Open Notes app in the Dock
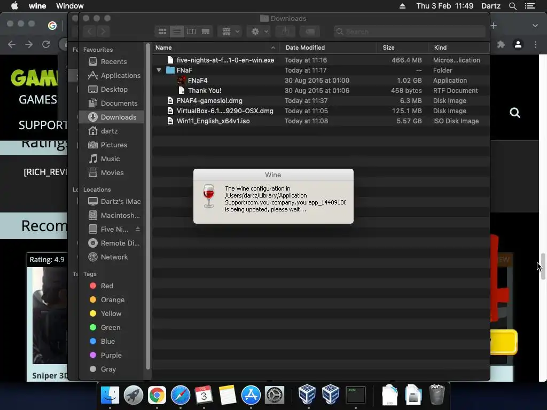Image resolution: width=547 pixels, height=410 pixels. (x=228, y=395)
